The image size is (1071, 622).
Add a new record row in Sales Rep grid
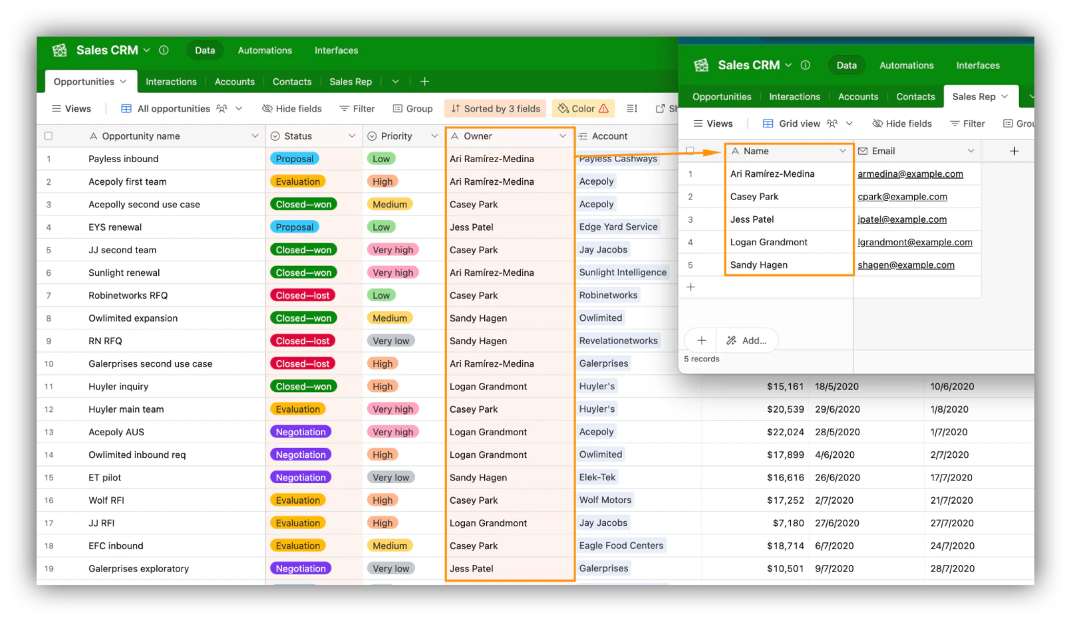[690, 287]
